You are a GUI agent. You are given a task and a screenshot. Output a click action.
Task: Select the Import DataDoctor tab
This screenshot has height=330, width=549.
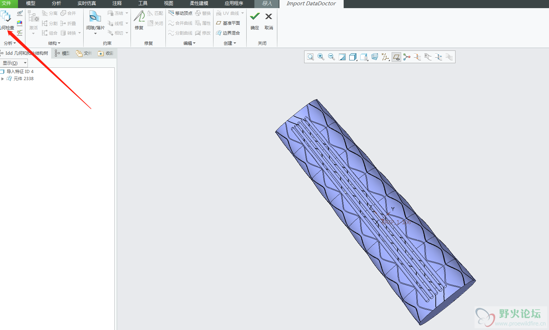311,4
